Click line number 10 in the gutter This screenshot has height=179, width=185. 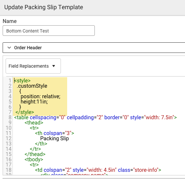[9, 128]
